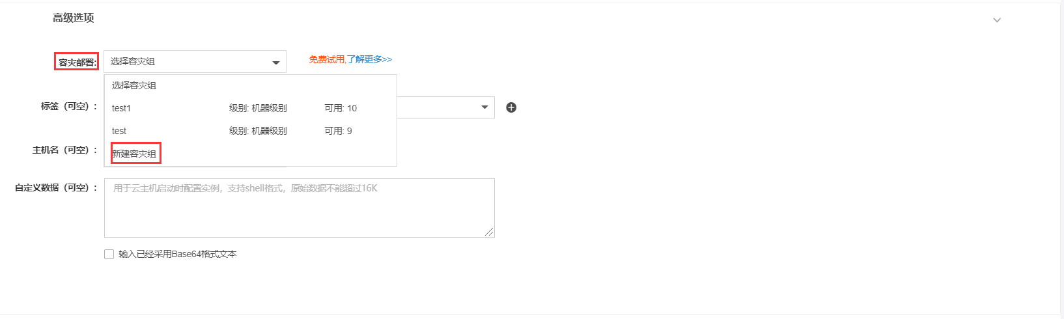Click the 选择容灾组 combo box field

(x=195, y=61)
